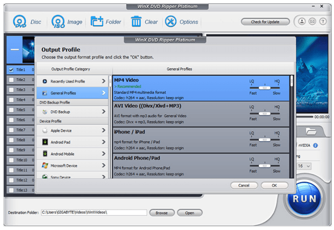
Task: Select the AVI Video profile
Action: pyautogui.click(x=201, y=114)
